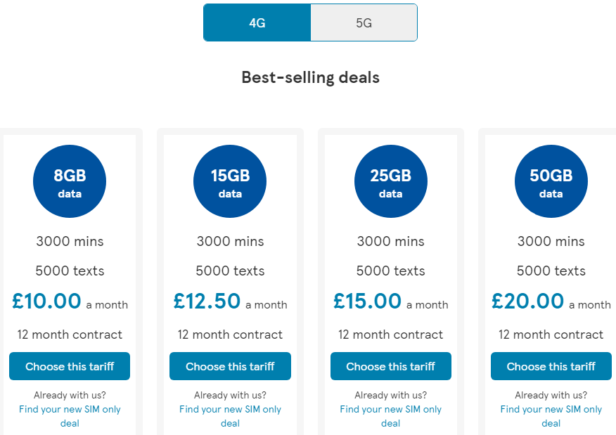Click the £12.50 a month price
Image resolution: width=616 pixels, height=435 pixels.
(x=230, y=301)
